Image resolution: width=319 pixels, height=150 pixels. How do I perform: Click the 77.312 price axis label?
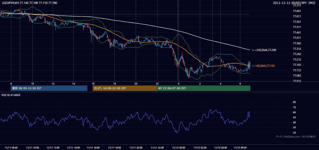click(297, 49)
